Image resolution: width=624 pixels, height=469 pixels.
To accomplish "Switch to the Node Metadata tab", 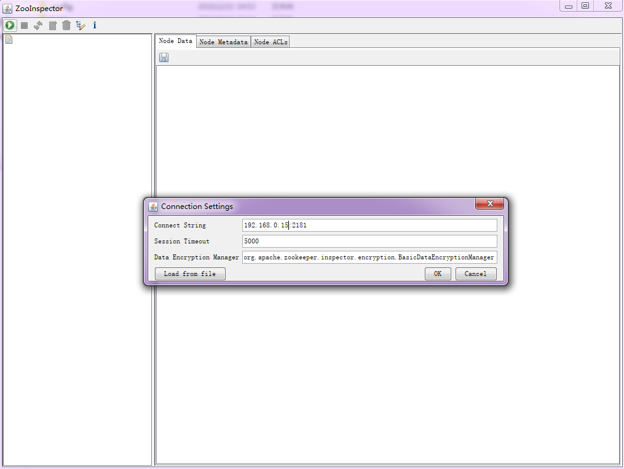I will click(223, 42).
